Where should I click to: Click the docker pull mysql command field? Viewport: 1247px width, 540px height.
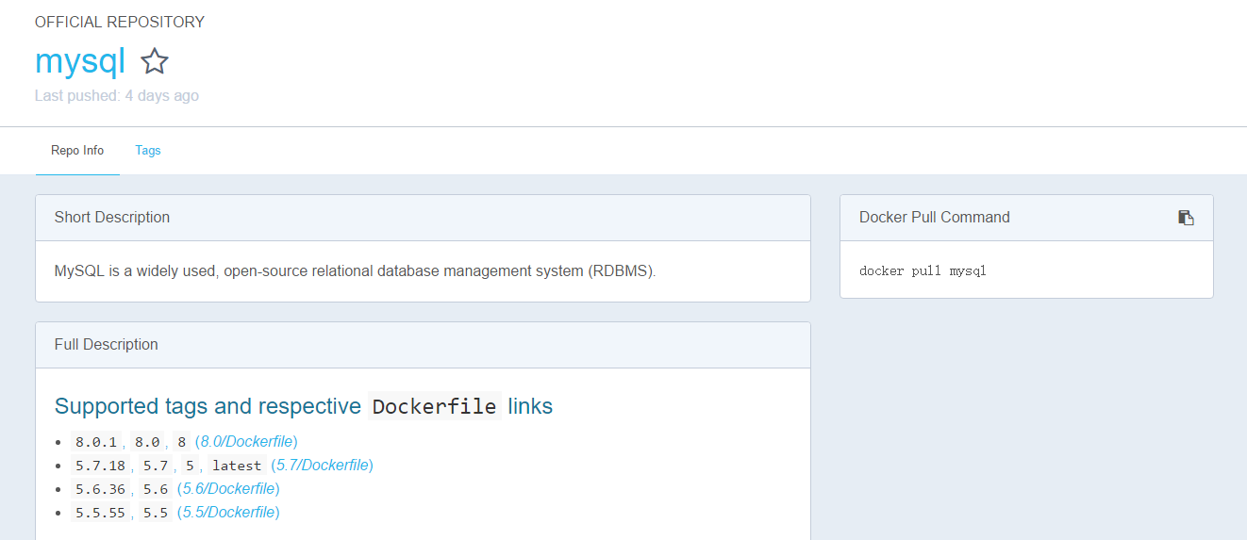click(1026, 271)
